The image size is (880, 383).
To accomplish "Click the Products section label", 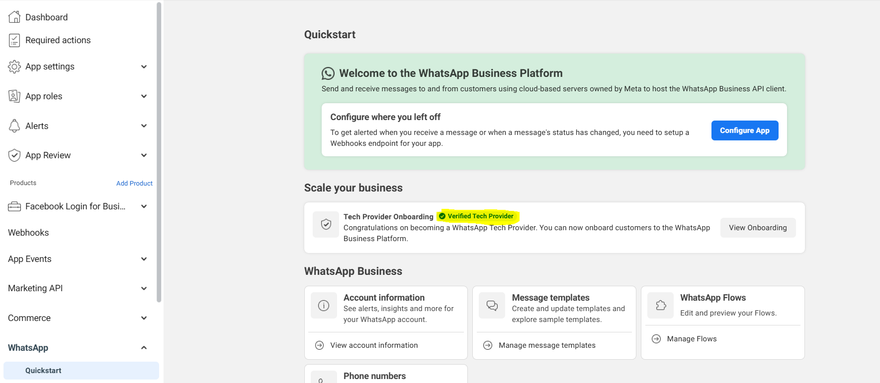I will click(x=23, y=183).
